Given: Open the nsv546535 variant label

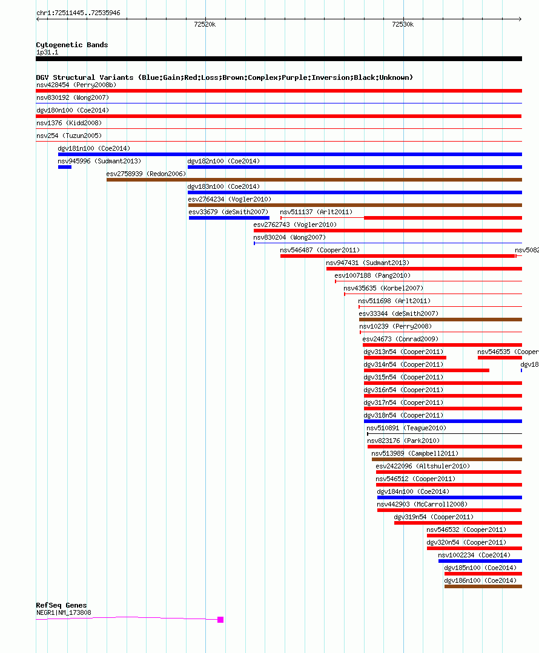Looking at the screenshot, I should [508, 352].
